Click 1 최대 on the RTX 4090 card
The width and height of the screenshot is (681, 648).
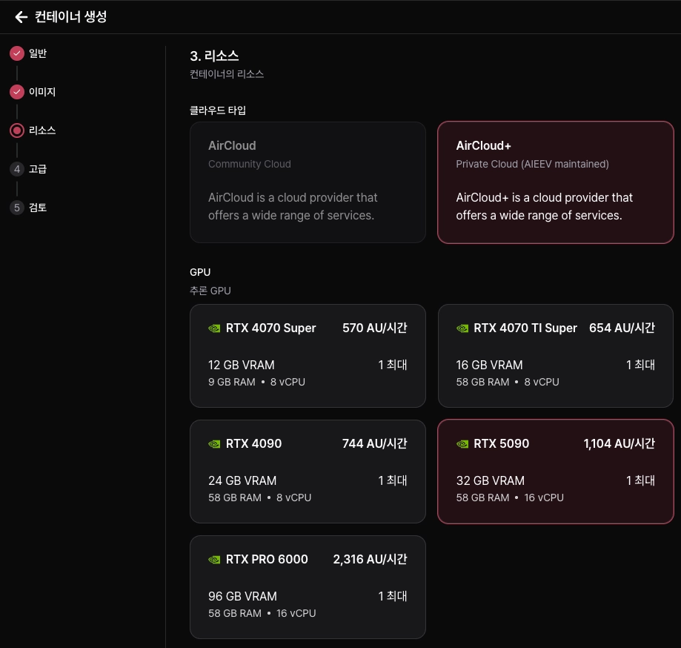coord(393,480)
